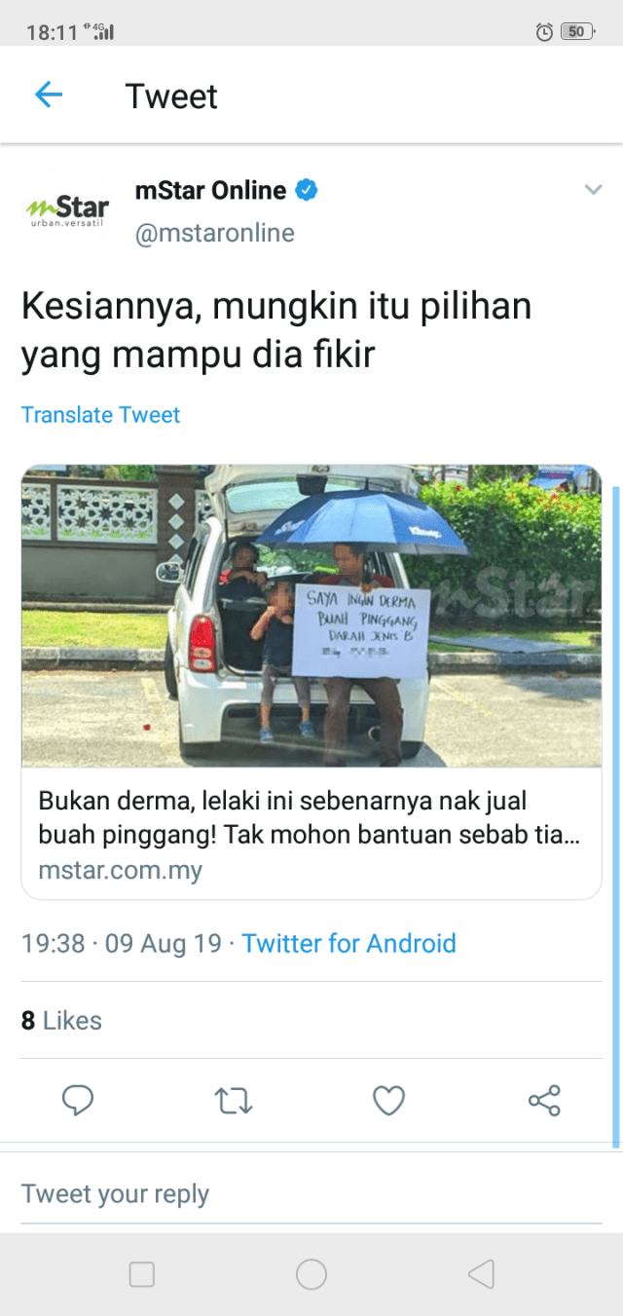Tap the mStar Online display name
This screenshot has height=1316, width=623.
coord(210,190)
